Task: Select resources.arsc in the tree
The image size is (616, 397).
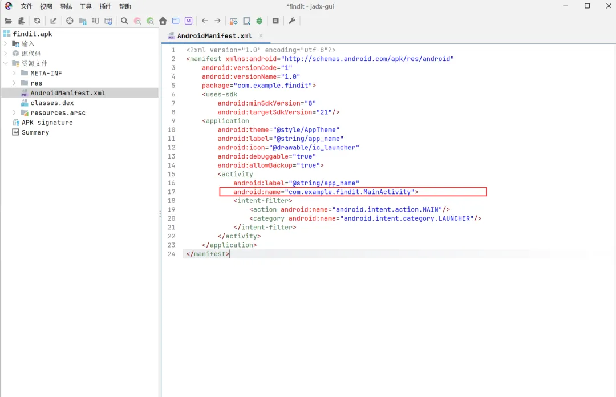Action: pos(58,112)
